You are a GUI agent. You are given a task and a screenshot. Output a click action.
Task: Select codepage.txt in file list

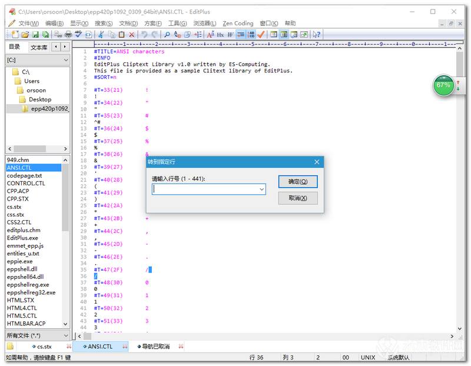(24, 175)
